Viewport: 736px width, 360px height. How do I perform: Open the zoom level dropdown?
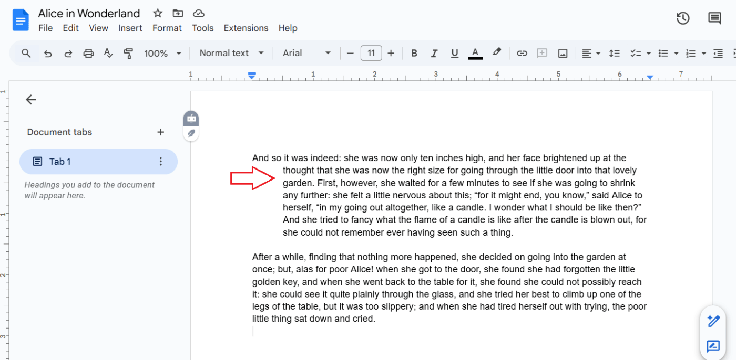pos(163,53)
